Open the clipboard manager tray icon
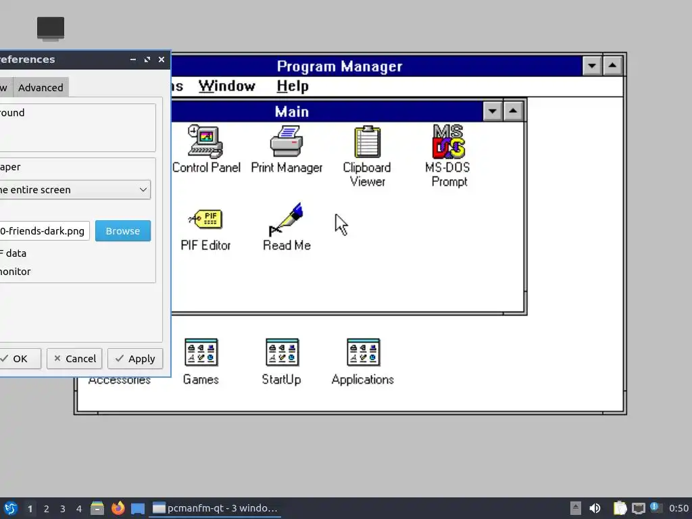Screen dimensions: 692x519 point(620,508)
